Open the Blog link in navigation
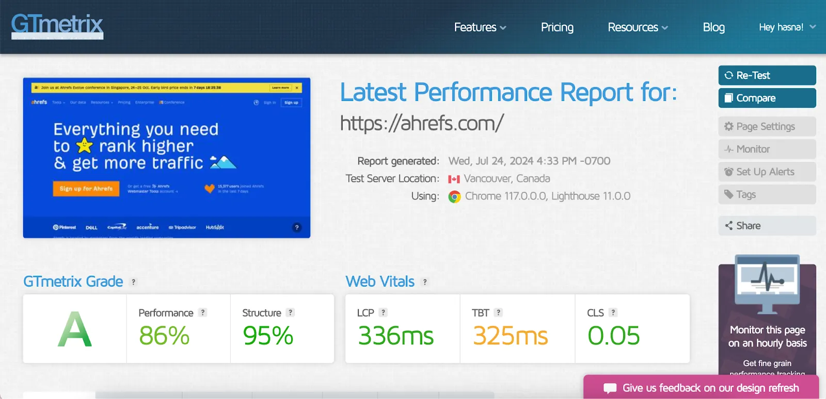Image resolution: width=826 pixels, height=399 pixels. coord(713,27)
